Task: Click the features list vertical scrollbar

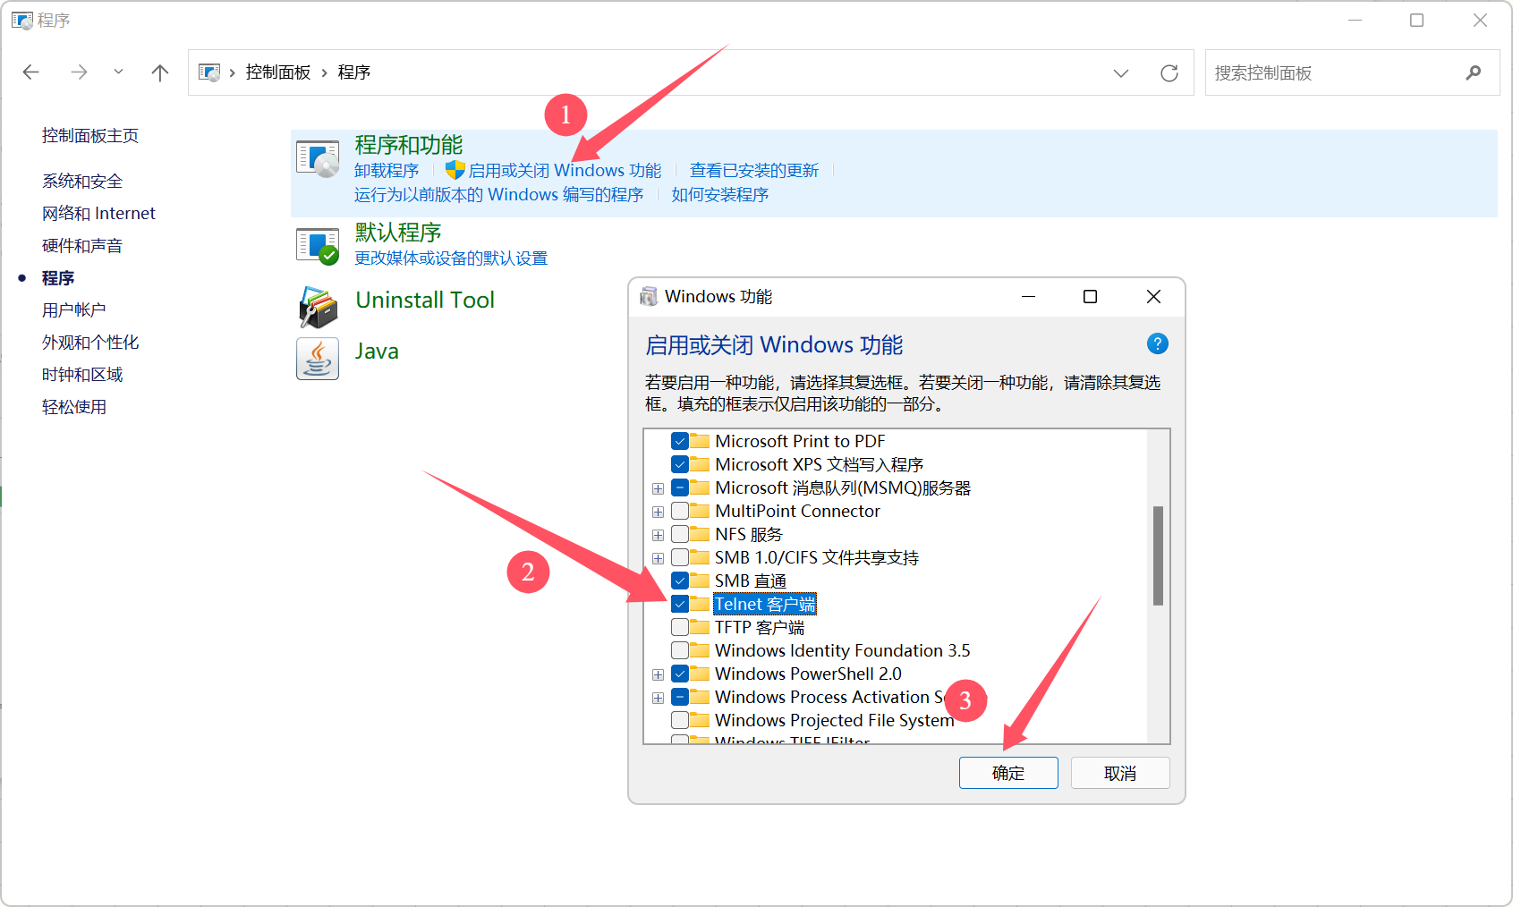Action: tap(1158, 555)
